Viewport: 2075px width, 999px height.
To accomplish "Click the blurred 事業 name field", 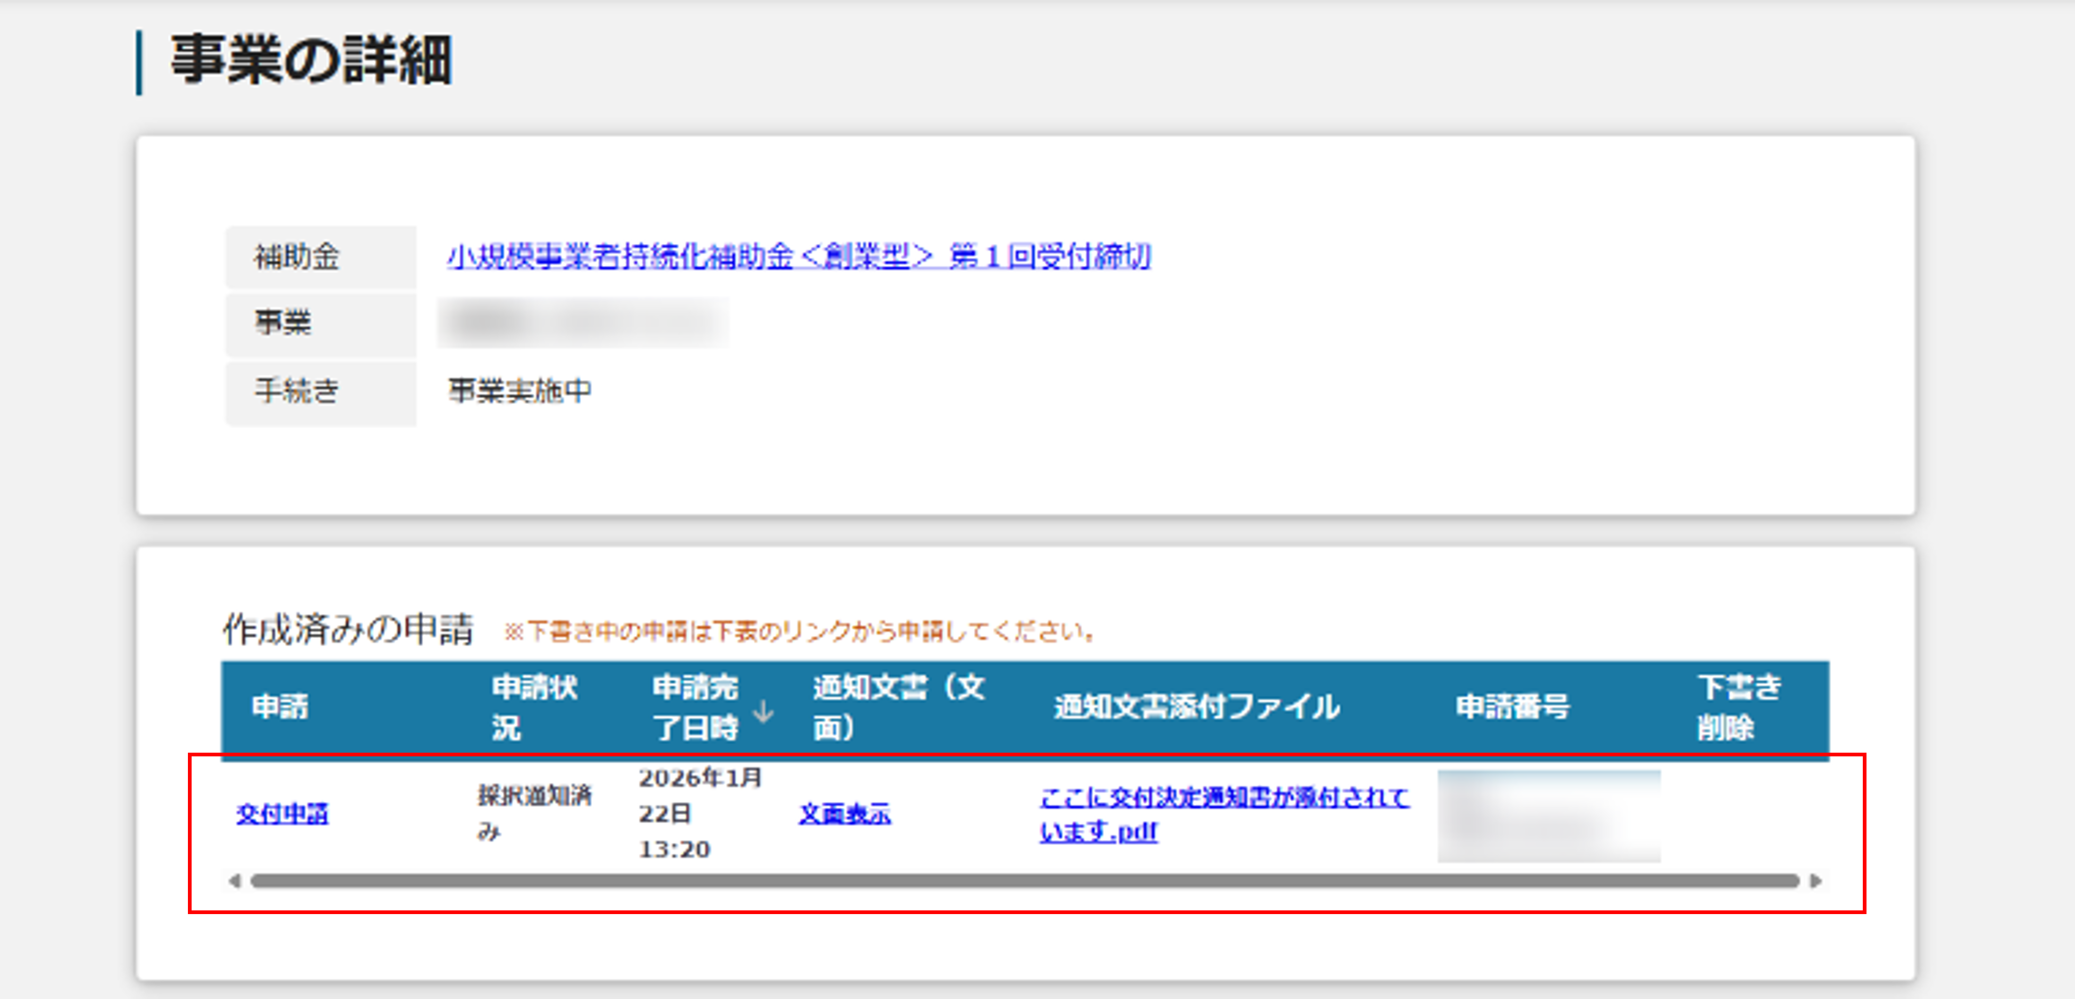I will tap(583, 323).
